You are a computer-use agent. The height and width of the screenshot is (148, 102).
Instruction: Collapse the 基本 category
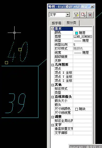(x=53, y=29)
